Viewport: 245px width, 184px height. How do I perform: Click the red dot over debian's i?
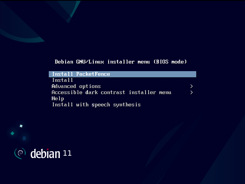48,150
